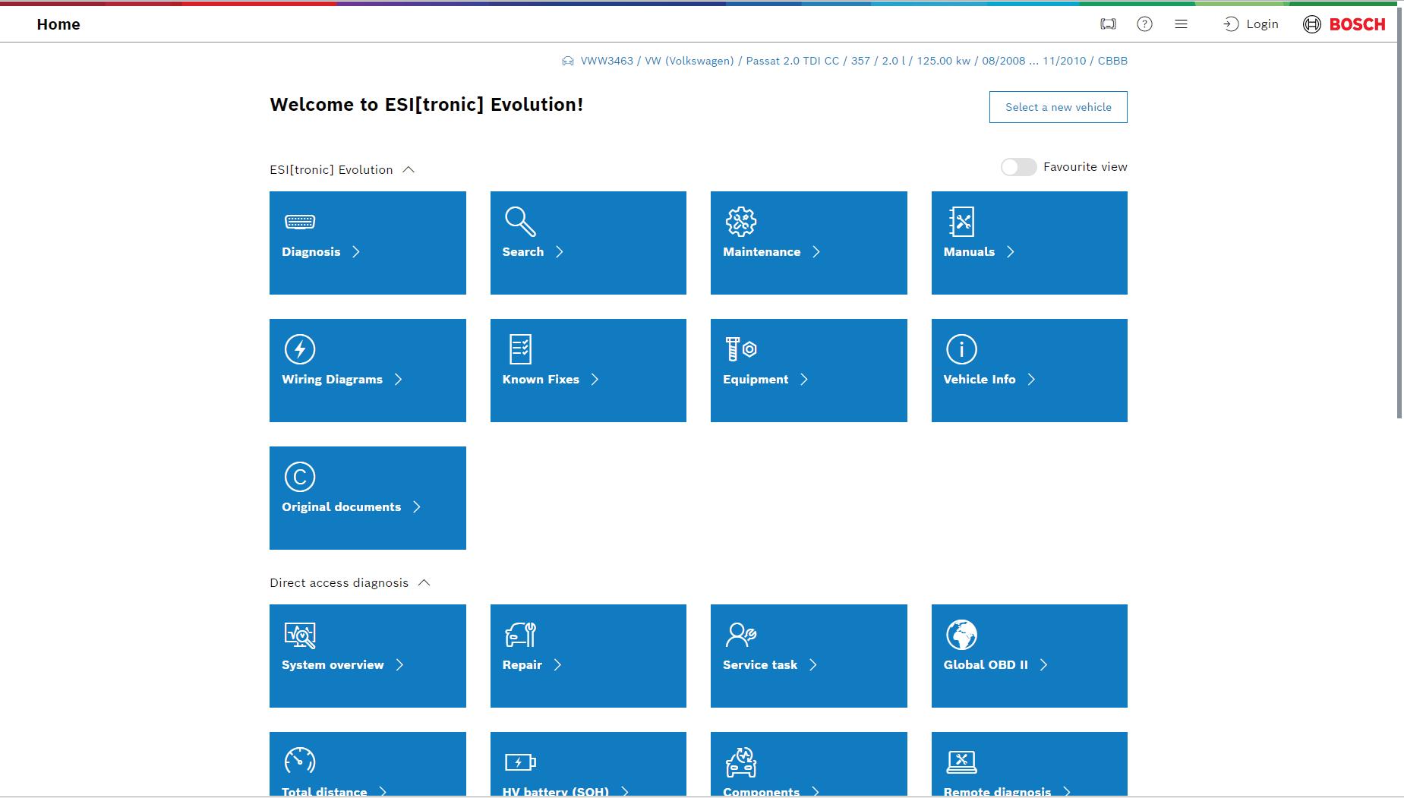The image size is (1404, 798).
Task: Click the Login arrow icon
Action: (1231, 24)
